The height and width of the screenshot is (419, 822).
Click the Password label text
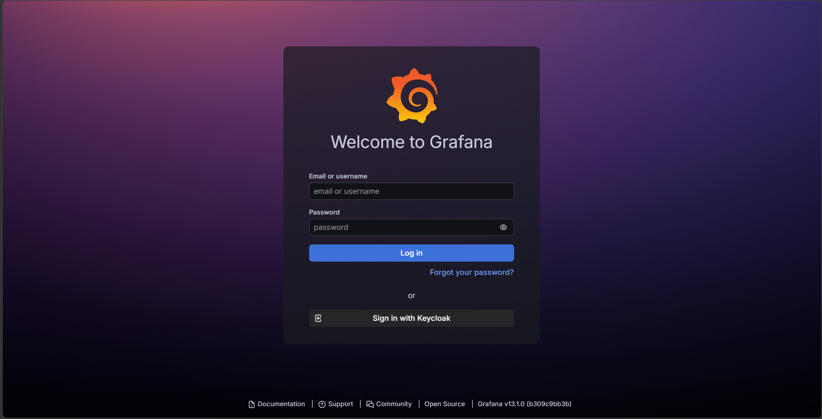click(324, 212)
